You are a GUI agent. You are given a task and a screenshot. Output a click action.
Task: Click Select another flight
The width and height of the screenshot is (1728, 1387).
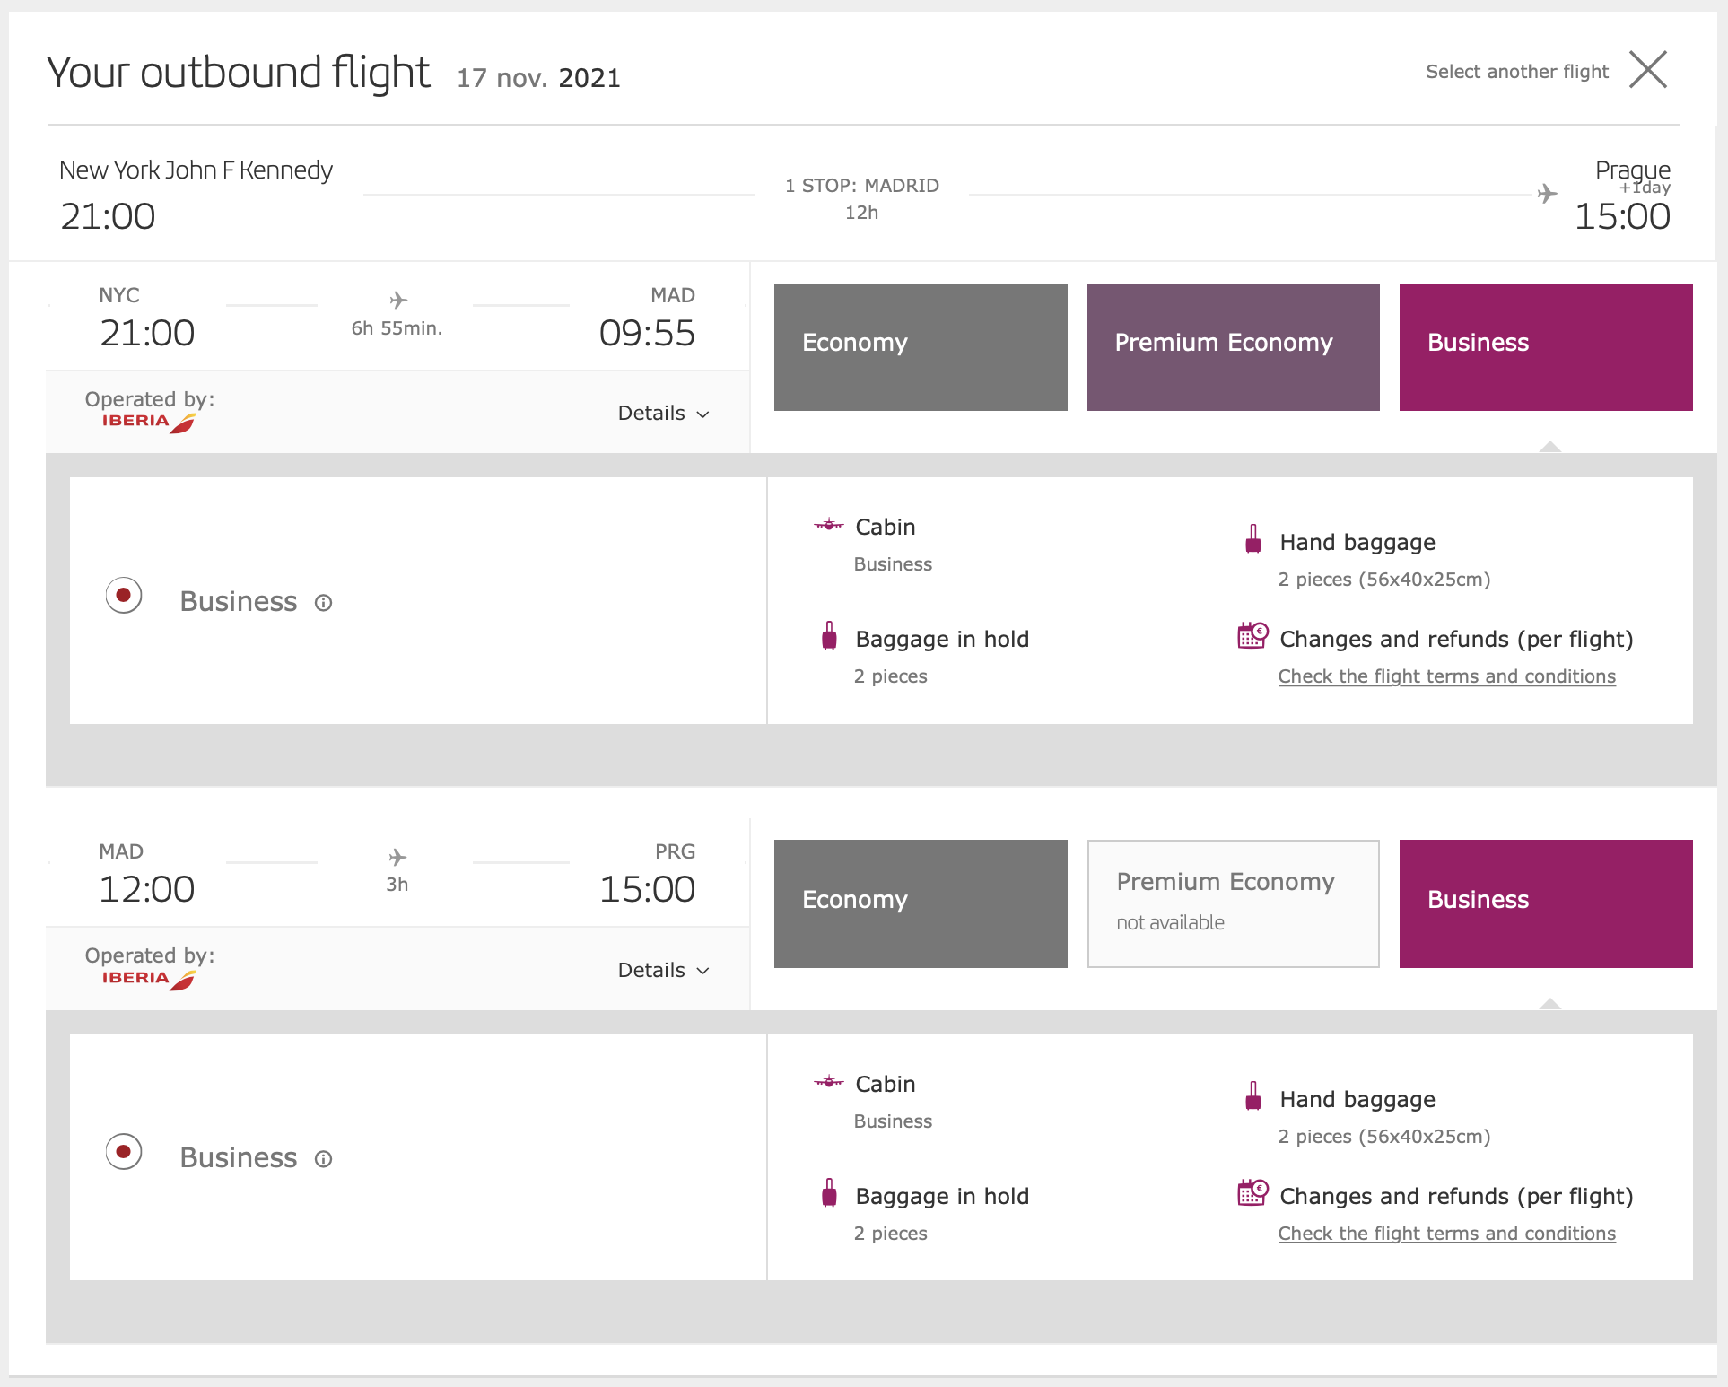tap(1517, 71)
